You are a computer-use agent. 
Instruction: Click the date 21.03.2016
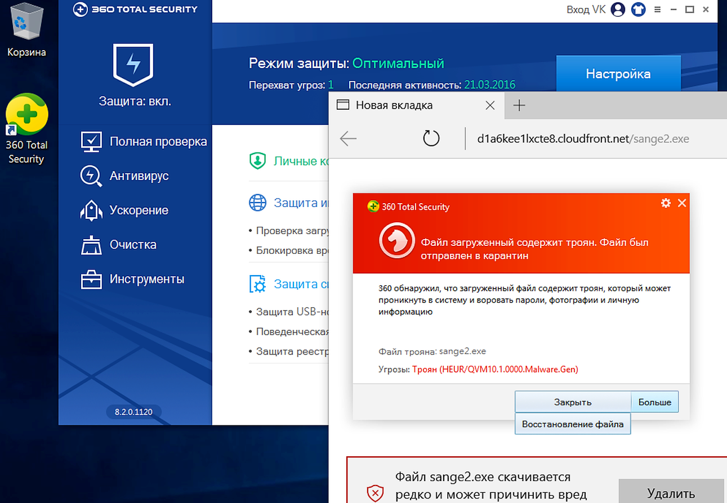coord(489,85)
